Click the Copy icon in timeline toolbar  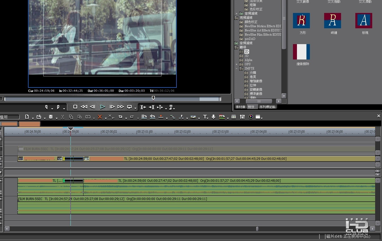click(x=71, y=117)
